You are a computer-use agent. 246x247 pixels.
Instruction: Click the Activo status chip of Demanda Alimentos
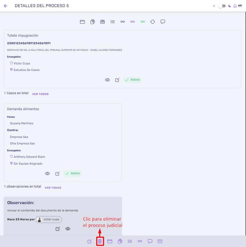(73, 173)
